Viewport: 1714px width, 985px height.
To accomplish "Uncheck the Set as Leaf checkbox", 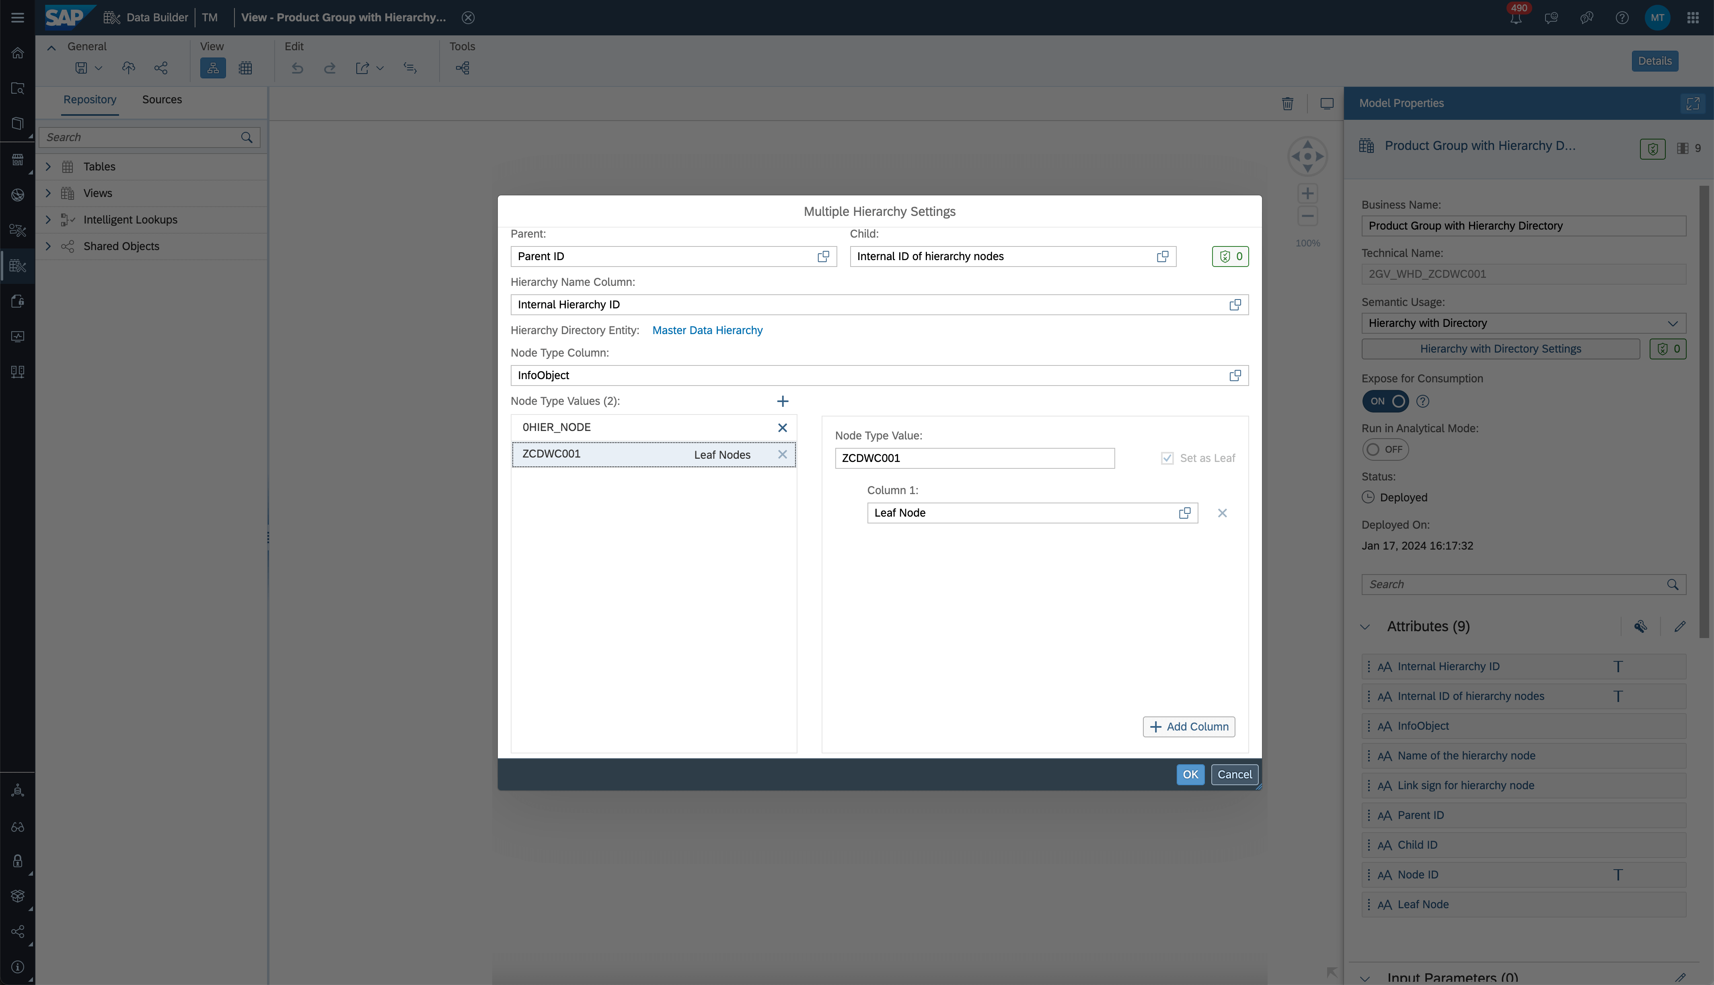I will (x=1167, y=458).
